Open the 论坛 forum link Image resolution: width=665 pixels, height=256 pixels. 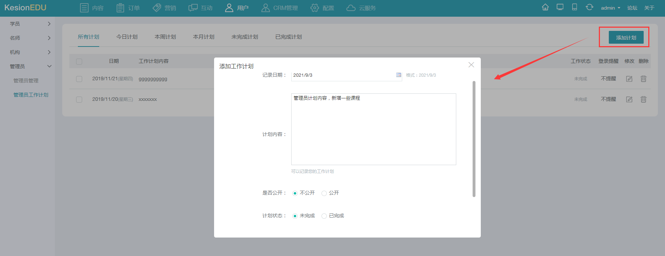(x=632, y=8)
